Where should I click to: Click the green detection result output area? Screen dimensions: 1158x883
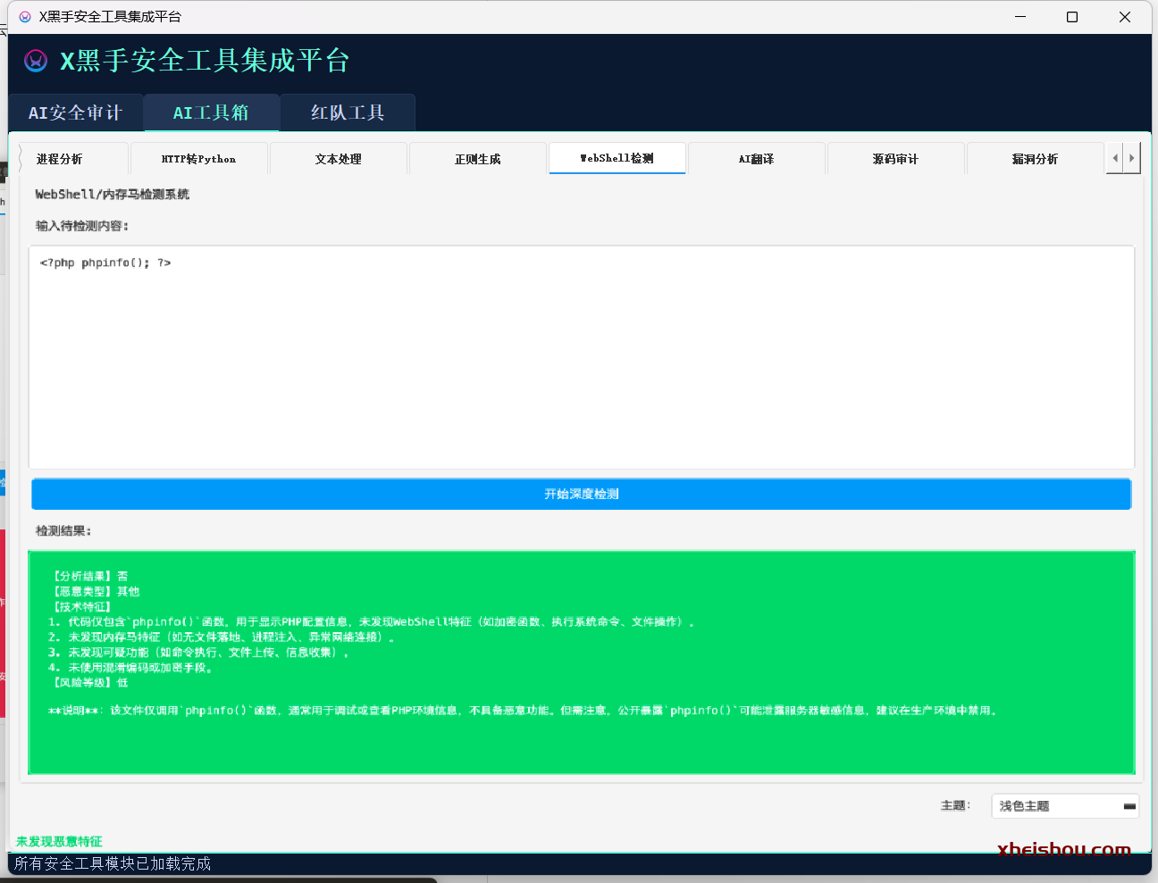coord(582,662)
